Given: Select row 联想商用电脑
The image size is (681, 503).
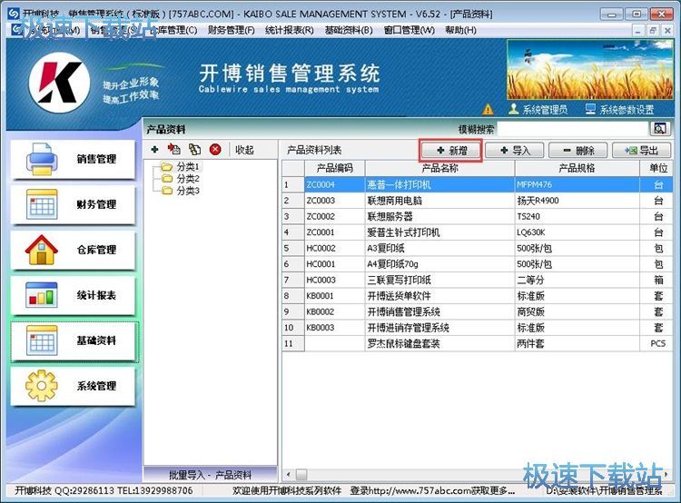Looking at the screenshot, I should click(478, 201).
